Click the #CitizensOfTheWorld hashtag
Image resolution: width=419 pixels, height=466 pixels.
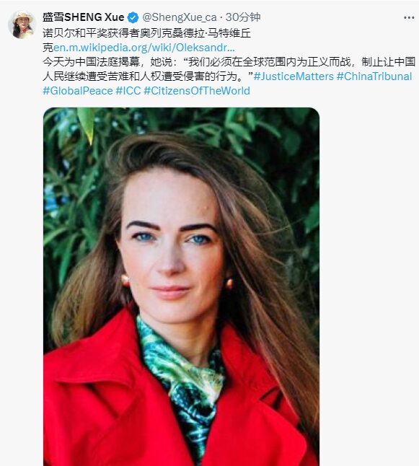click(197, 91)
